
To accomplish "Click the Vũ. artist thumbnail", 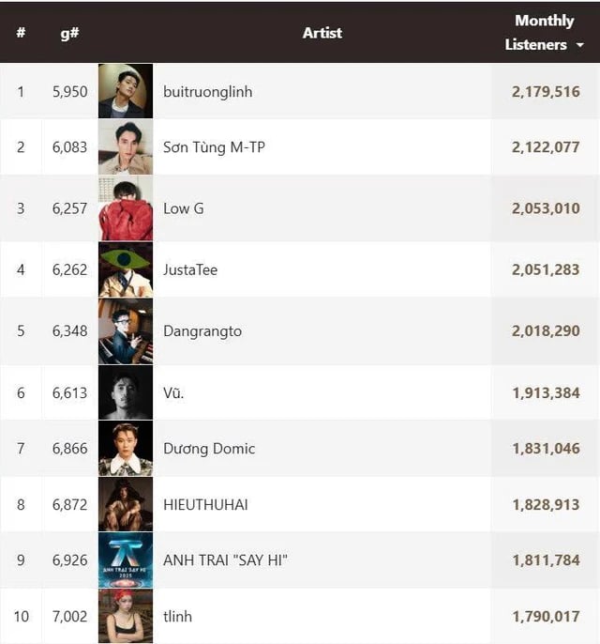I will [125, 392].
